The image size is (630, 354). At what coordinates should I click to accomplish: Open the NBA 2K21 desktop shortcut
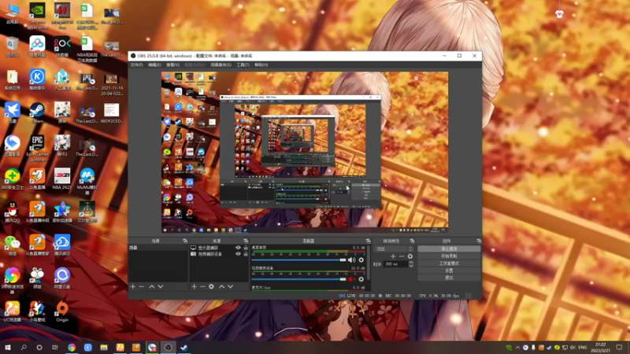tap(62, 179)
